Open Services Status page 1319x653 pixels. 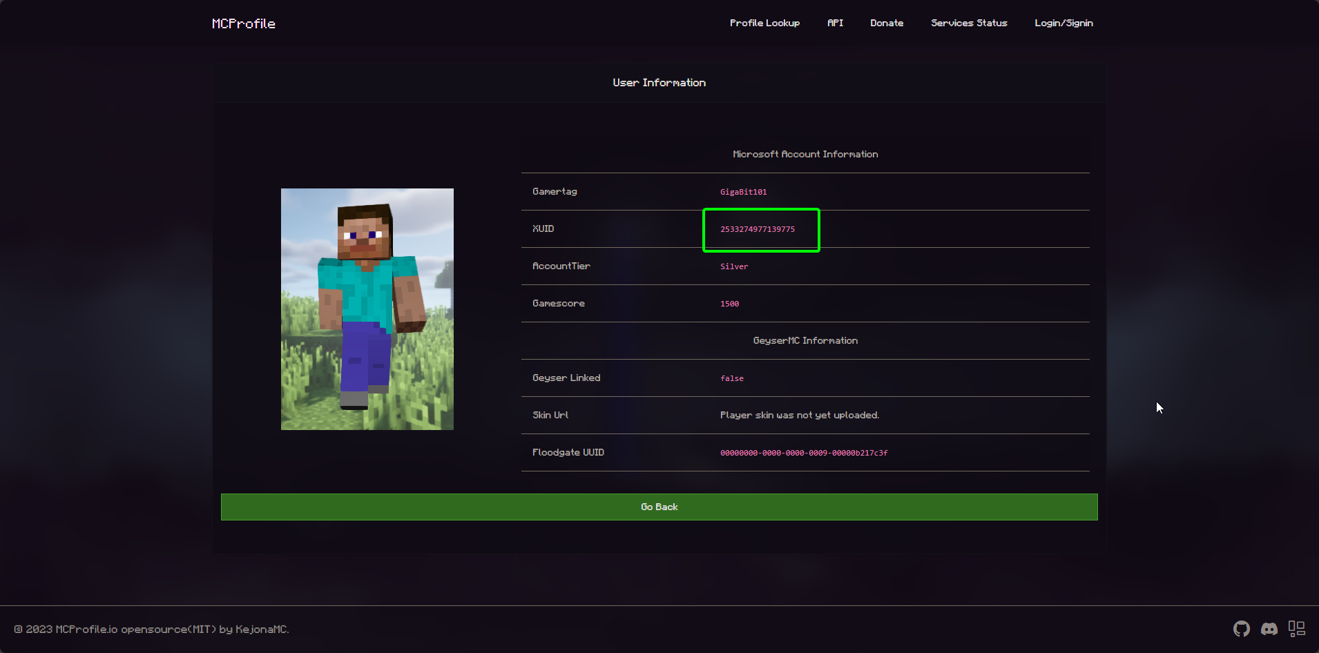click(969, 23)
